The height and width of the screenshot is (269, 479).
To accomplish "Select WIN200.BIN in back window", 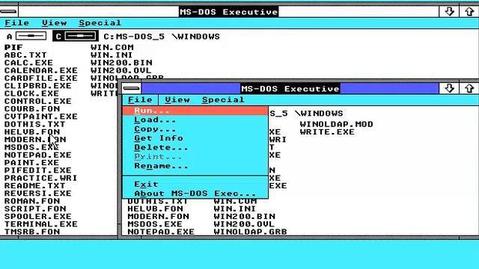I will 121,63.
